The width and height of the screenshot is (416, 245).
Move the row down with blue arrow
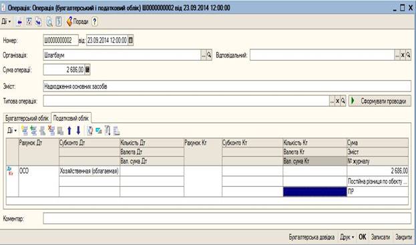78,130
